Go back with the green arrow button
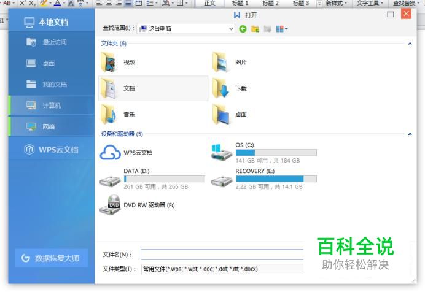The height and width of the screenshot is (292, 425). (243, 29)
